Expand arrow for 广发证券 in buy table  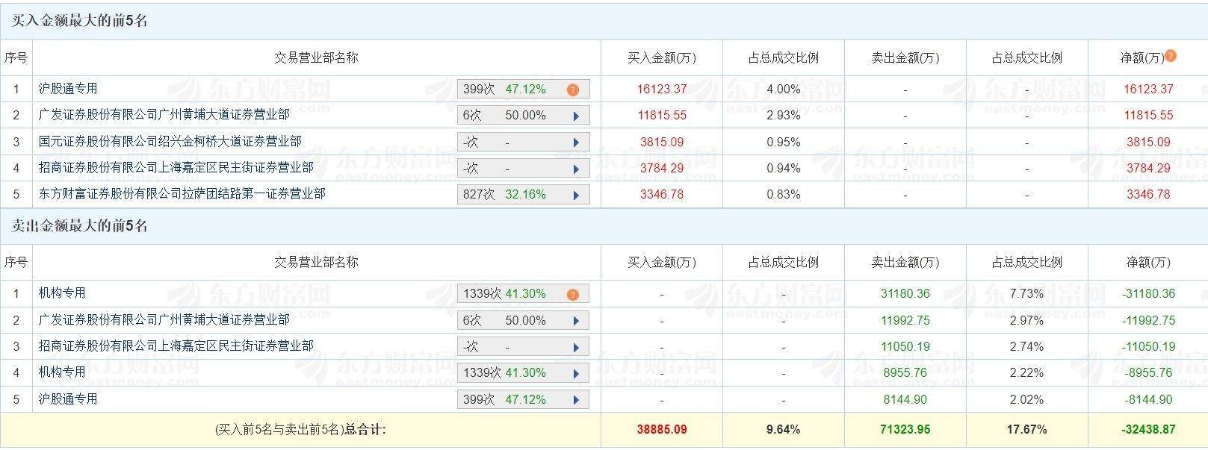click(x=576, y=116)
